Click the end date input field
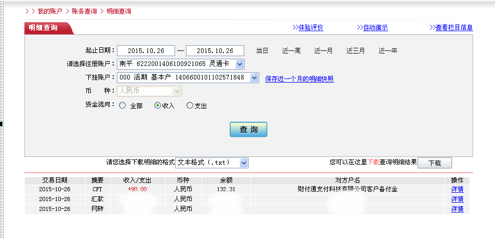Screen dimensions: 495x238 click(215, 50)
